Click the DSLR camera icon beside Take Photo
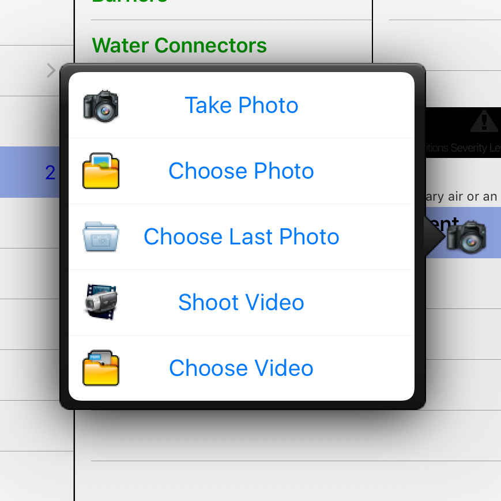This screenshot has width=501, height=501. [x=101, y=106]
